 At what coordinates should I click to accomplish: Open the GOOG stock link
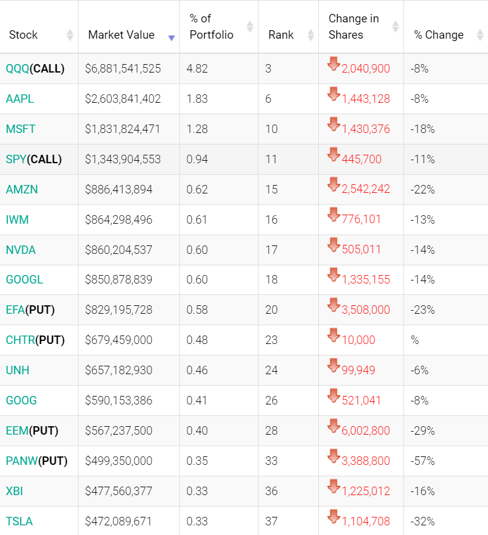point(21,401)
